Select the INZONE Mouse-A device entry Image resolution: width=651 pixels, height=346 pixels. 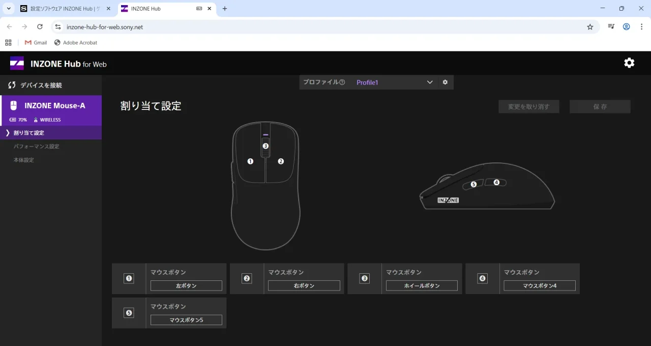51,110
